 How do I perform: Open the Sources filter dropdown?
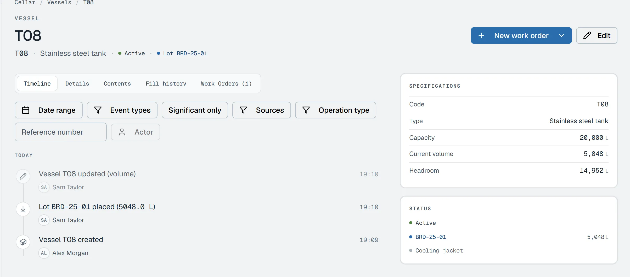262,110
